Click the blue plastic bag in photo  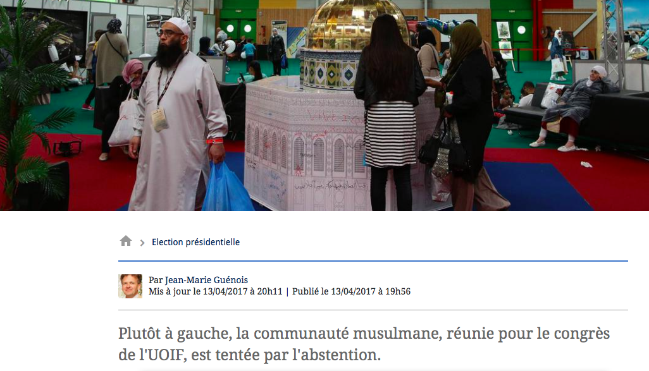(x=226, y=188)
